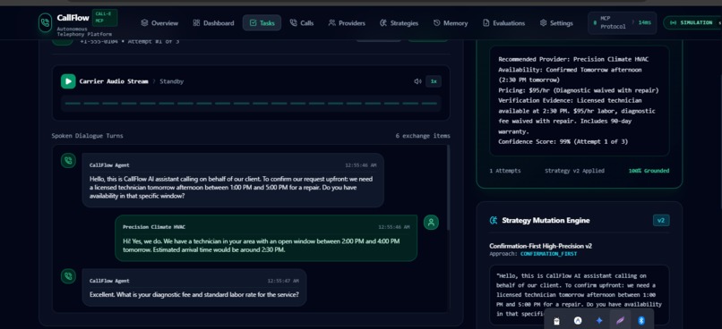Viewport: 722px width, 329px height.
Task: Click the Bluetooth tray icon
Action: point(641,321)
